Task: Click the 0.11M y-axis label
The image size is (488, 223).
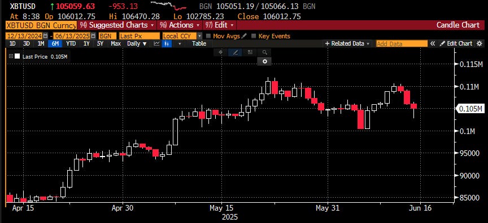Action: click(x=469, y=87)
